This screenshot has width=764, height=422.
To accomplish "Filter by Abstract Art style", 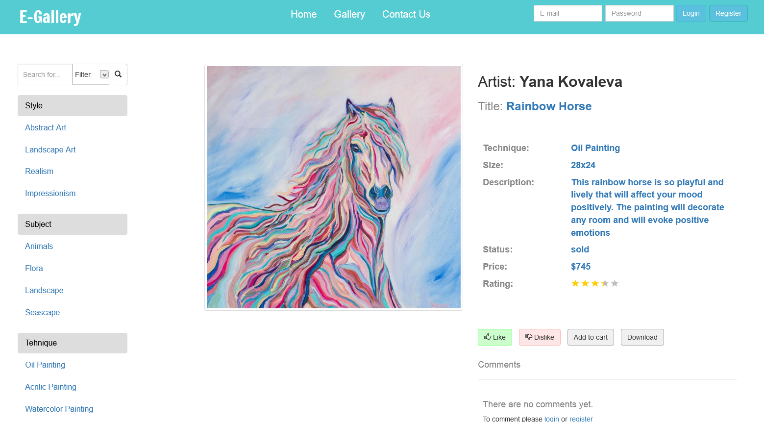I will (46, 127).
